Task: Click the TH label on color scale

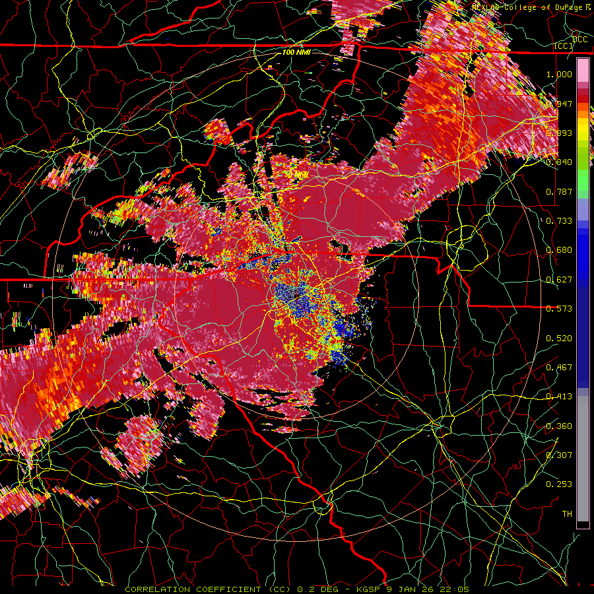Action: [567, 514]
